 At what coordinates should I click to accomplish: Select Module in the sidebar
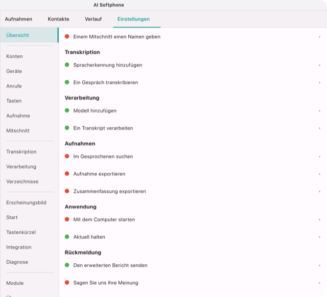15,283
